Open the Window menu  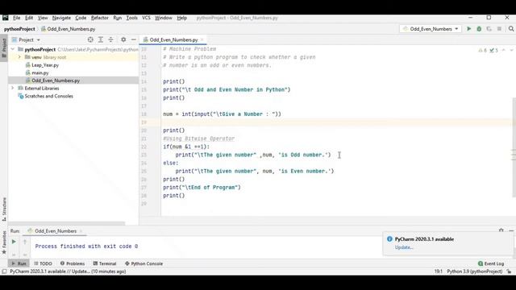coord(164,18)
